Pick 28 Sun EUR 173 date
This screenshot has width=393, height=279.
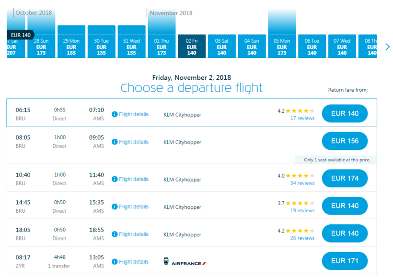point(41,46)
